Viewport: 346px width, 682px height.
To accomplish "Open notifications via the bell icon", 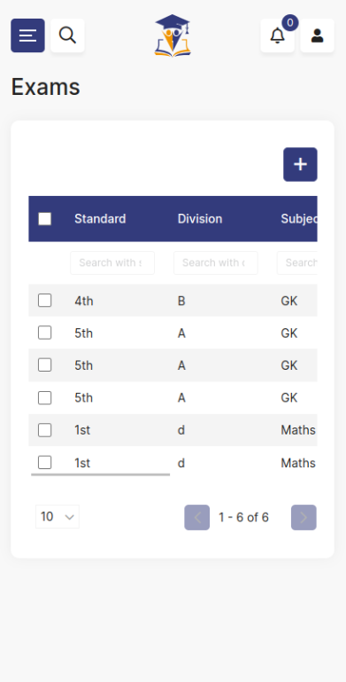I will [x=277, y=35].
